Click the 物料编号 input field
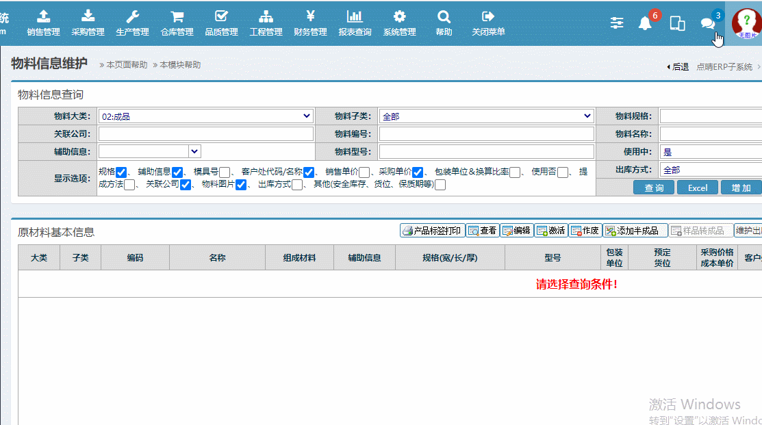Screen dimensions: 762x425 coord(486,134)
